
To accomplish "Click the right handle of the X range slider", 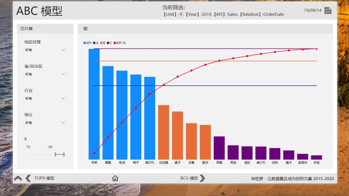I will [64, 154].
